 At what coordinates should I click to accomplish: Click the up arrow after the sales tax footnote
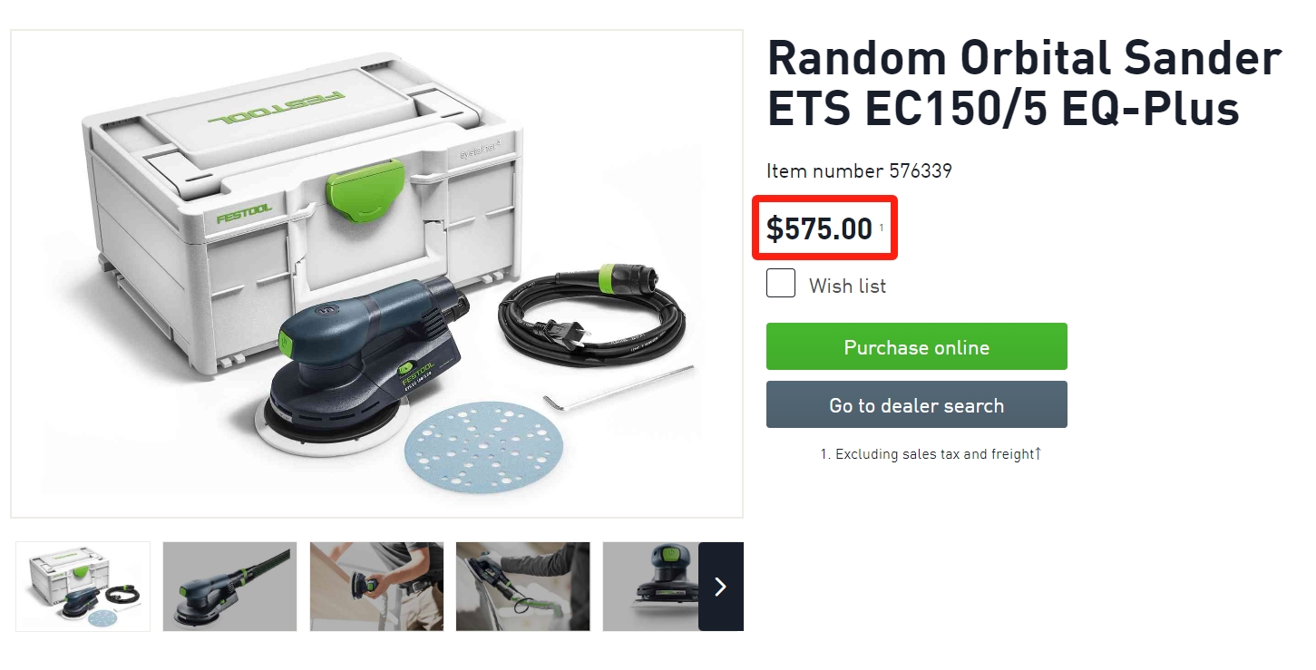click(1038, 453)
